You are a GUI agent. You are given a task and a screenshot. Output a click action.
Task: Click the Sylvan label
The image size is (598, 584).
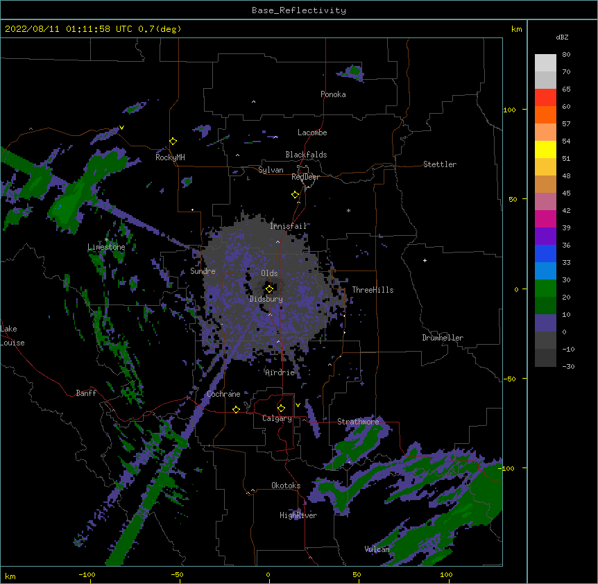point(271,170)
